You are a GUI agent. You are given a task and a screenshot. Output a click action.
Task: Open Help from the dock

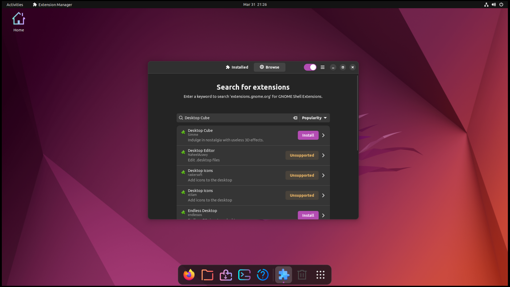[x=263, y=275]
